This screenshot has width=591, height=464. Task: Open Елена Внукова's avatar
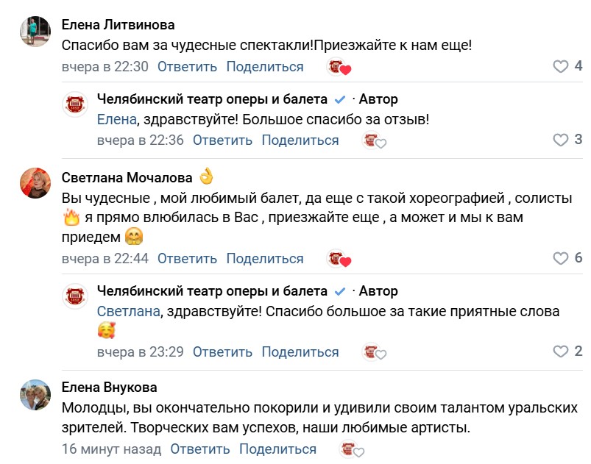[35, 394]
